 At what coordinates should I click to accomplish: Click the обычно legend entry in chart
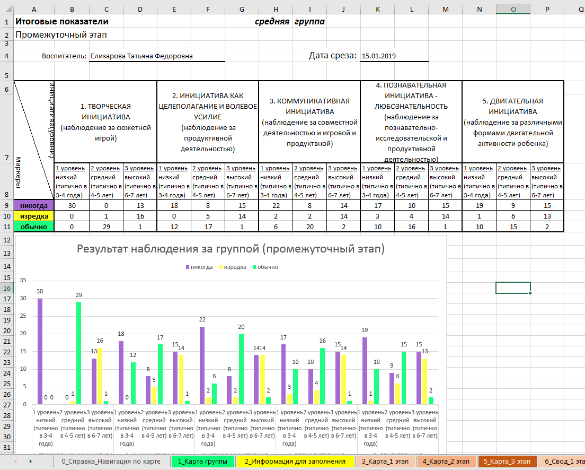[265, 267]
